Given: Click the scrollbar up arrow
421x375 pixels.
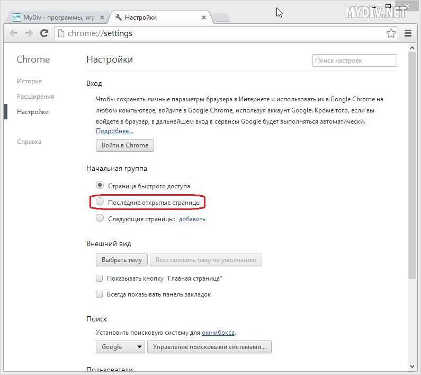Looking at the screenshot, I should (412, 48).
